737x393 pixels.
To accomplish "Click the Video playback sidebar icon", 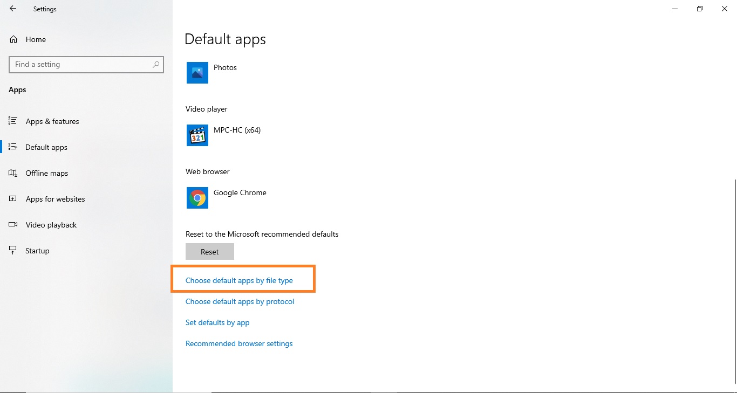I will 13,225.
